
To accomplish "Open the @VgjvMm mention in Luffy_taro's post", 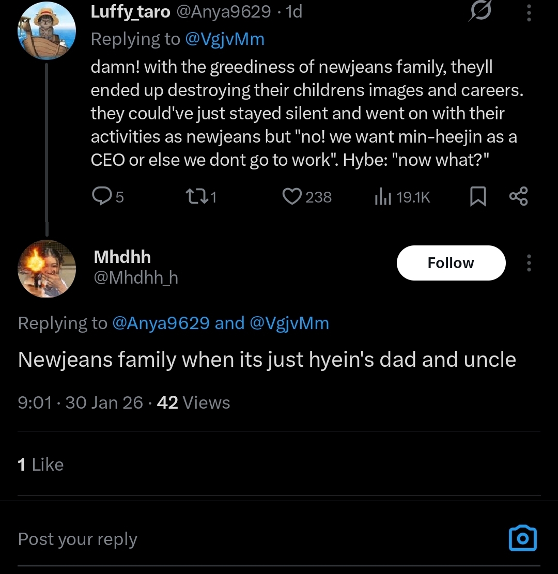I will [x=224, y=39].
